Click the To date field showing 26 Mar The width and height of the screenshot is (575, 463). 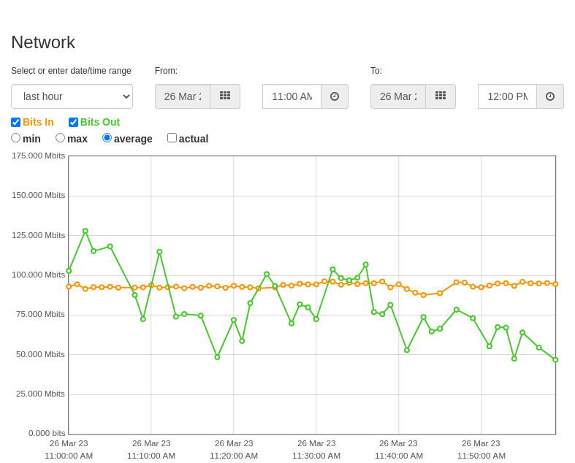pos(398,96)
